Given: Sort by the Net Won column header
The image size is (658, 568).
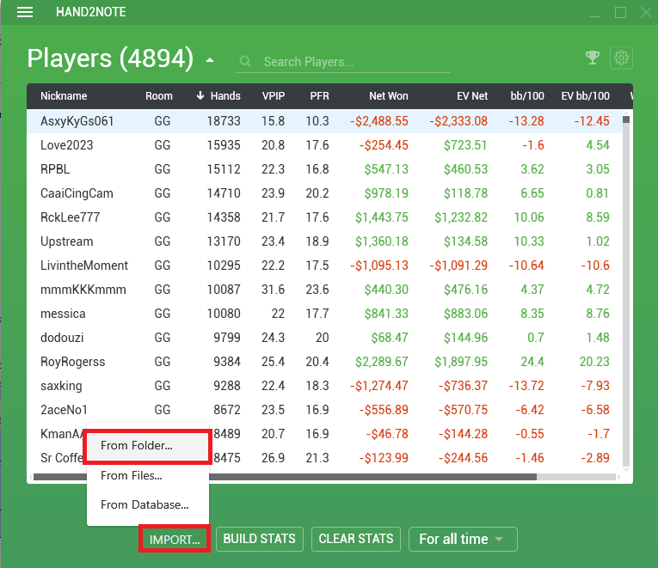Looking at the screenshot, I should [x=388, y=96].
